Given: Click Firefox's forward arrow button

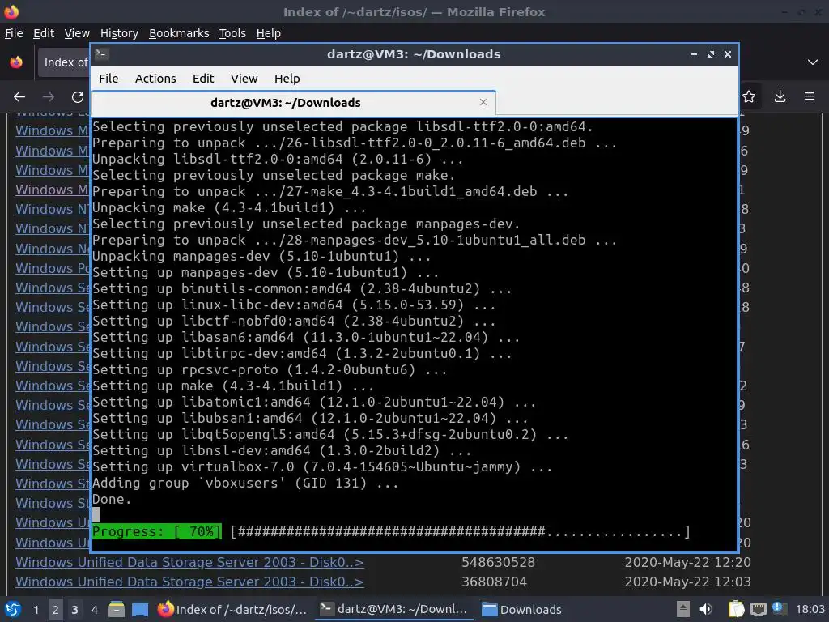Looking at the screenshot, I should pos(48,97).
